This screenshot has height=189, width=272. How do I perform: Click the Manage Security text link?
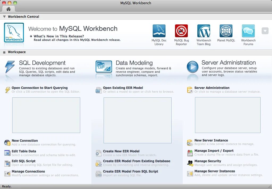(x=208, y=161)
